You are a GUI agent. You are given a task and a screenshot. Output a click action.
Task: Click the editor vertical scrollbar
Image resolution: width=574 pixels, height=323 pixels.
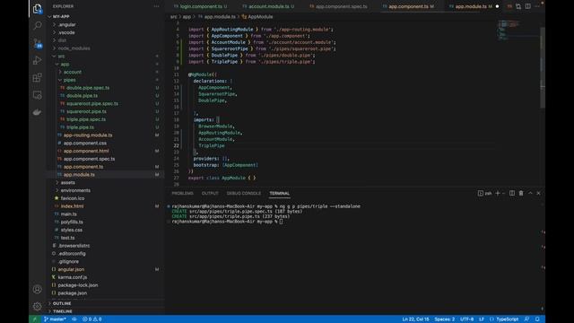pos(543,68)
